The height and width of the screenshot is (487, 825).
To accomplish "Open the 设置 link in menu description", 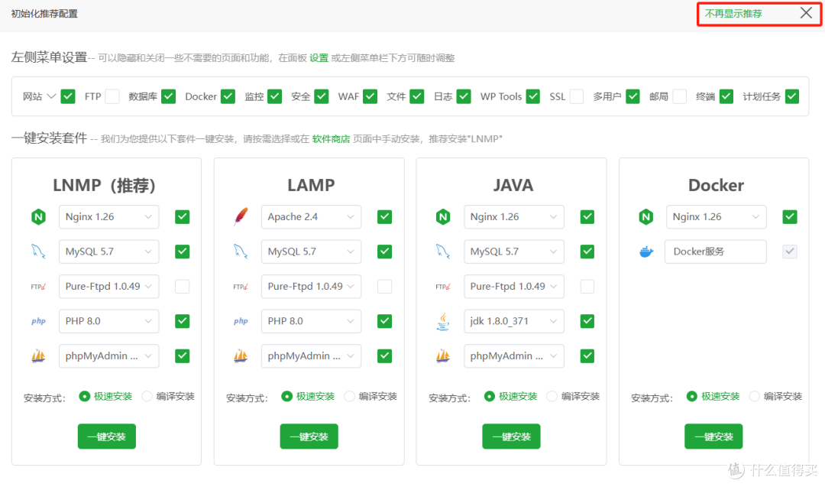I will click(x=319, y=58).
